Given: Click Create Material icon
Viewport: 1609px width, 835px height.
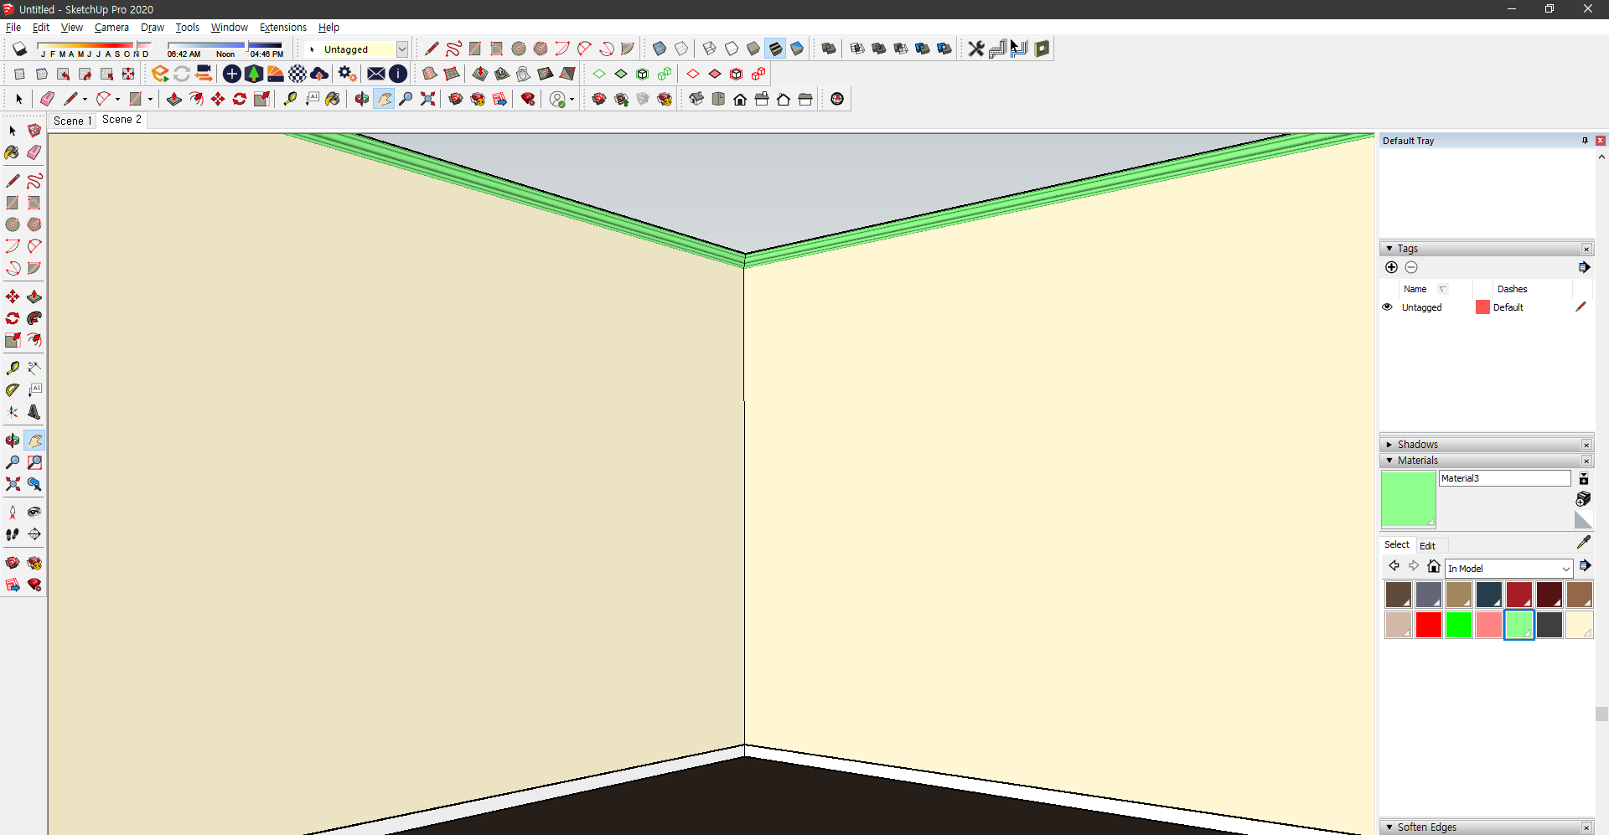Looking at the screenshot, I should click(1584, 499).
